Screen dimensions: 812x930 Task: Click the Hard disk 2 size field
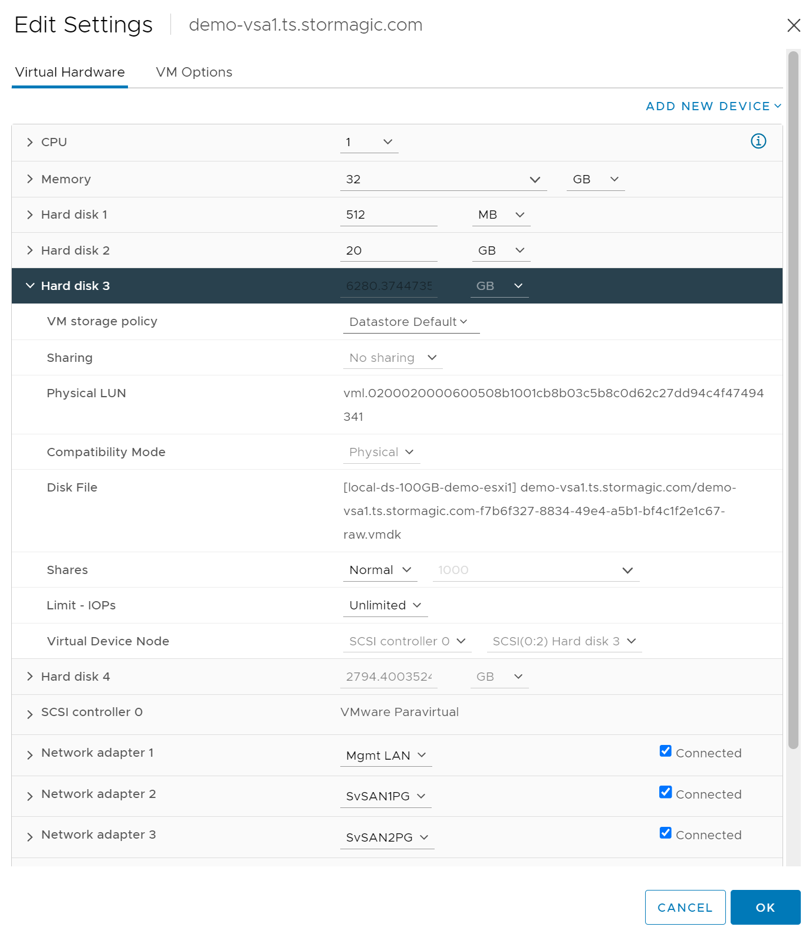click(x=389, y=250)
